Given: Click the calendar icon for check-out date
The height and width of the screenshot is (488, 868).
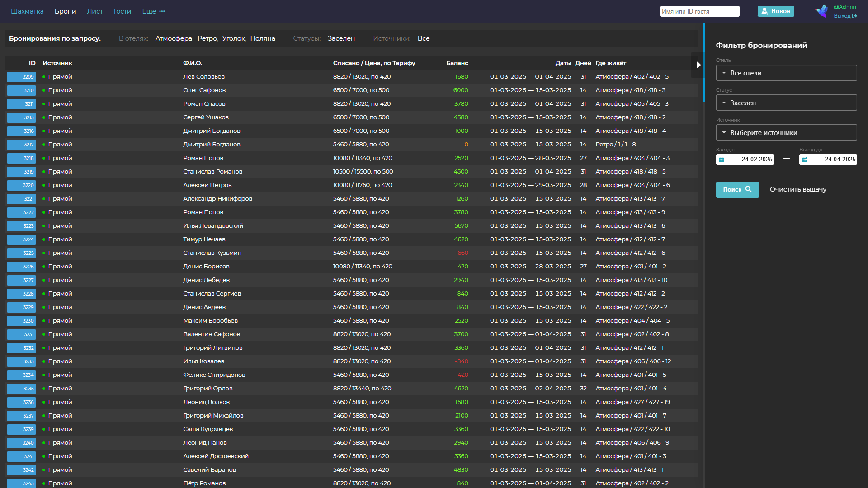Looking at the screenshot, I should [805, 160].
